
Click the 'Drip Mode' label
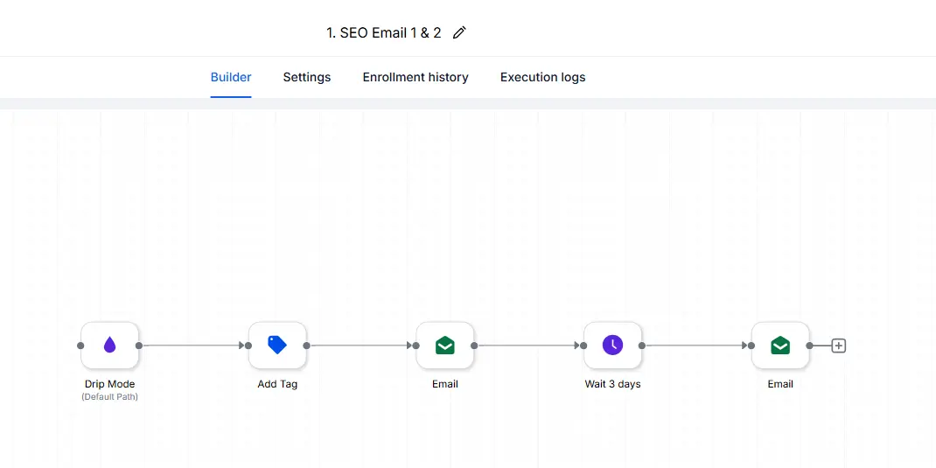click(110, 384)
